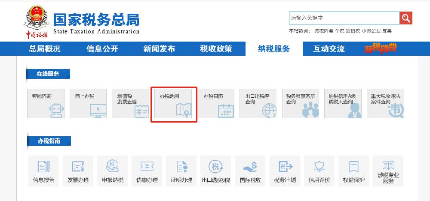Click the hot search term 减税降费

coord(324,31)
